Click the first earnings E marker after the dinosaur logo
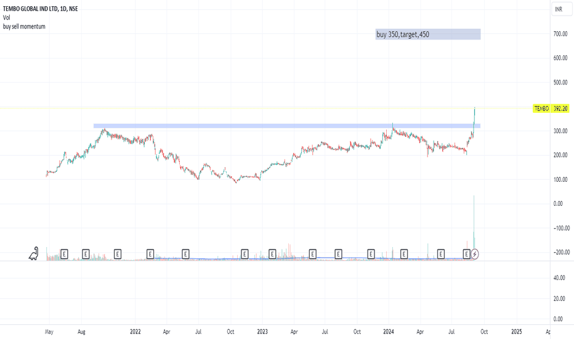 point(64,254)
